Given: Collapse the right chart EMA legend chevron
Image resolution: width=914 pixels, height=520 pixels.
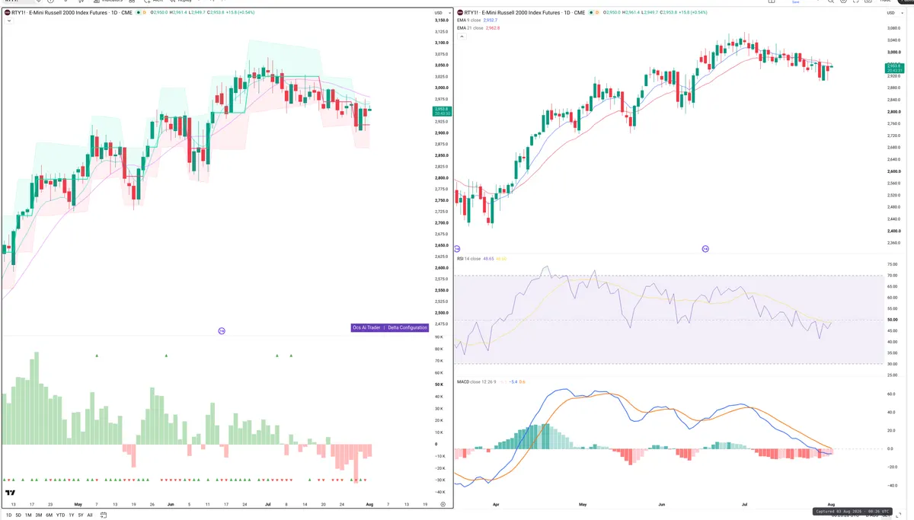Looking at the screenshot, I should pos(460,37).
